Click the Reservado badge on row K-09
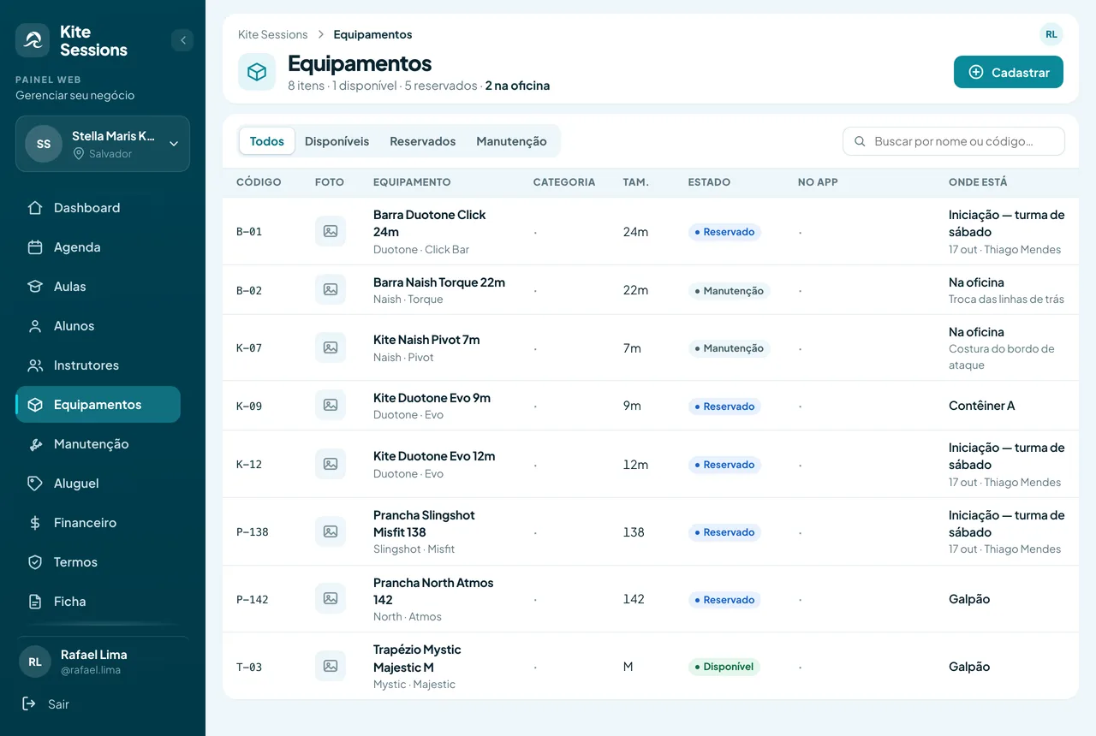The height and width of the screenshot is (736, 1096). (724, 407)
